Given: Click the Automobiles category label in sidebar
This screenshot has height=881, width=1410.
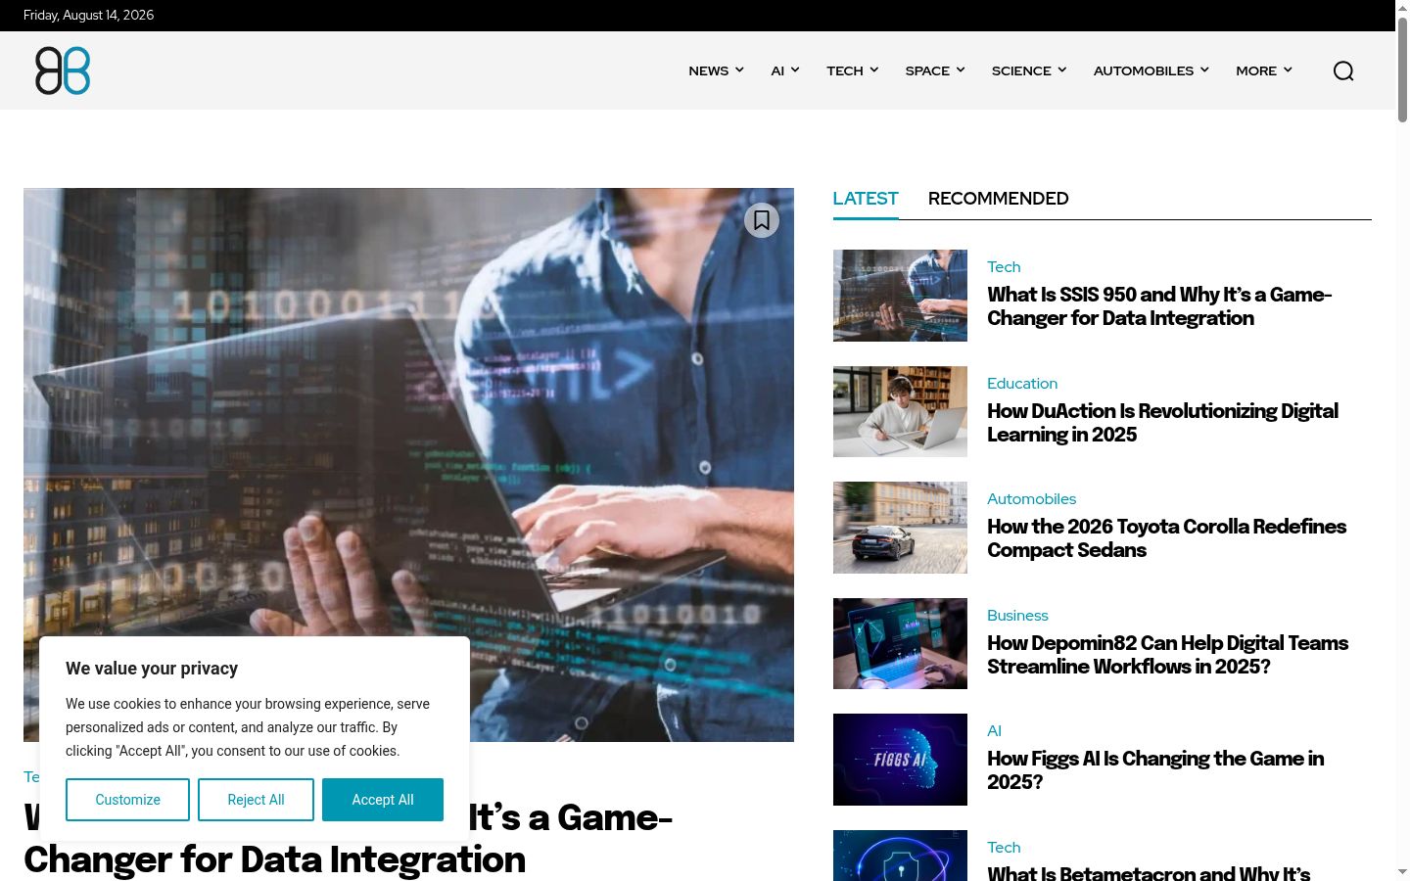Looking at the screenshot, I should 1031,499.
